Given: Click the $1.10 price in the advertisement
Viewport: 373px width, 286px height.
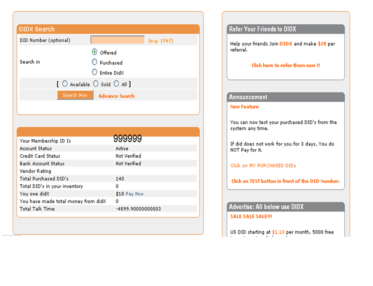Looking at the screenshot, I should [278, 232].
